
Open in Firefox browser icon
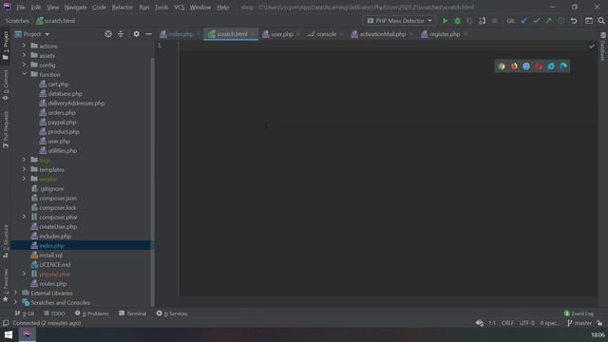tap(514, 66)
